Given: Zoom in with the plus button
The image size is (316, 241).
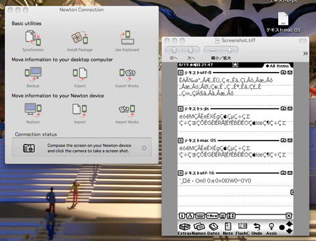Looking at the screenshot, I should [229, 50].
